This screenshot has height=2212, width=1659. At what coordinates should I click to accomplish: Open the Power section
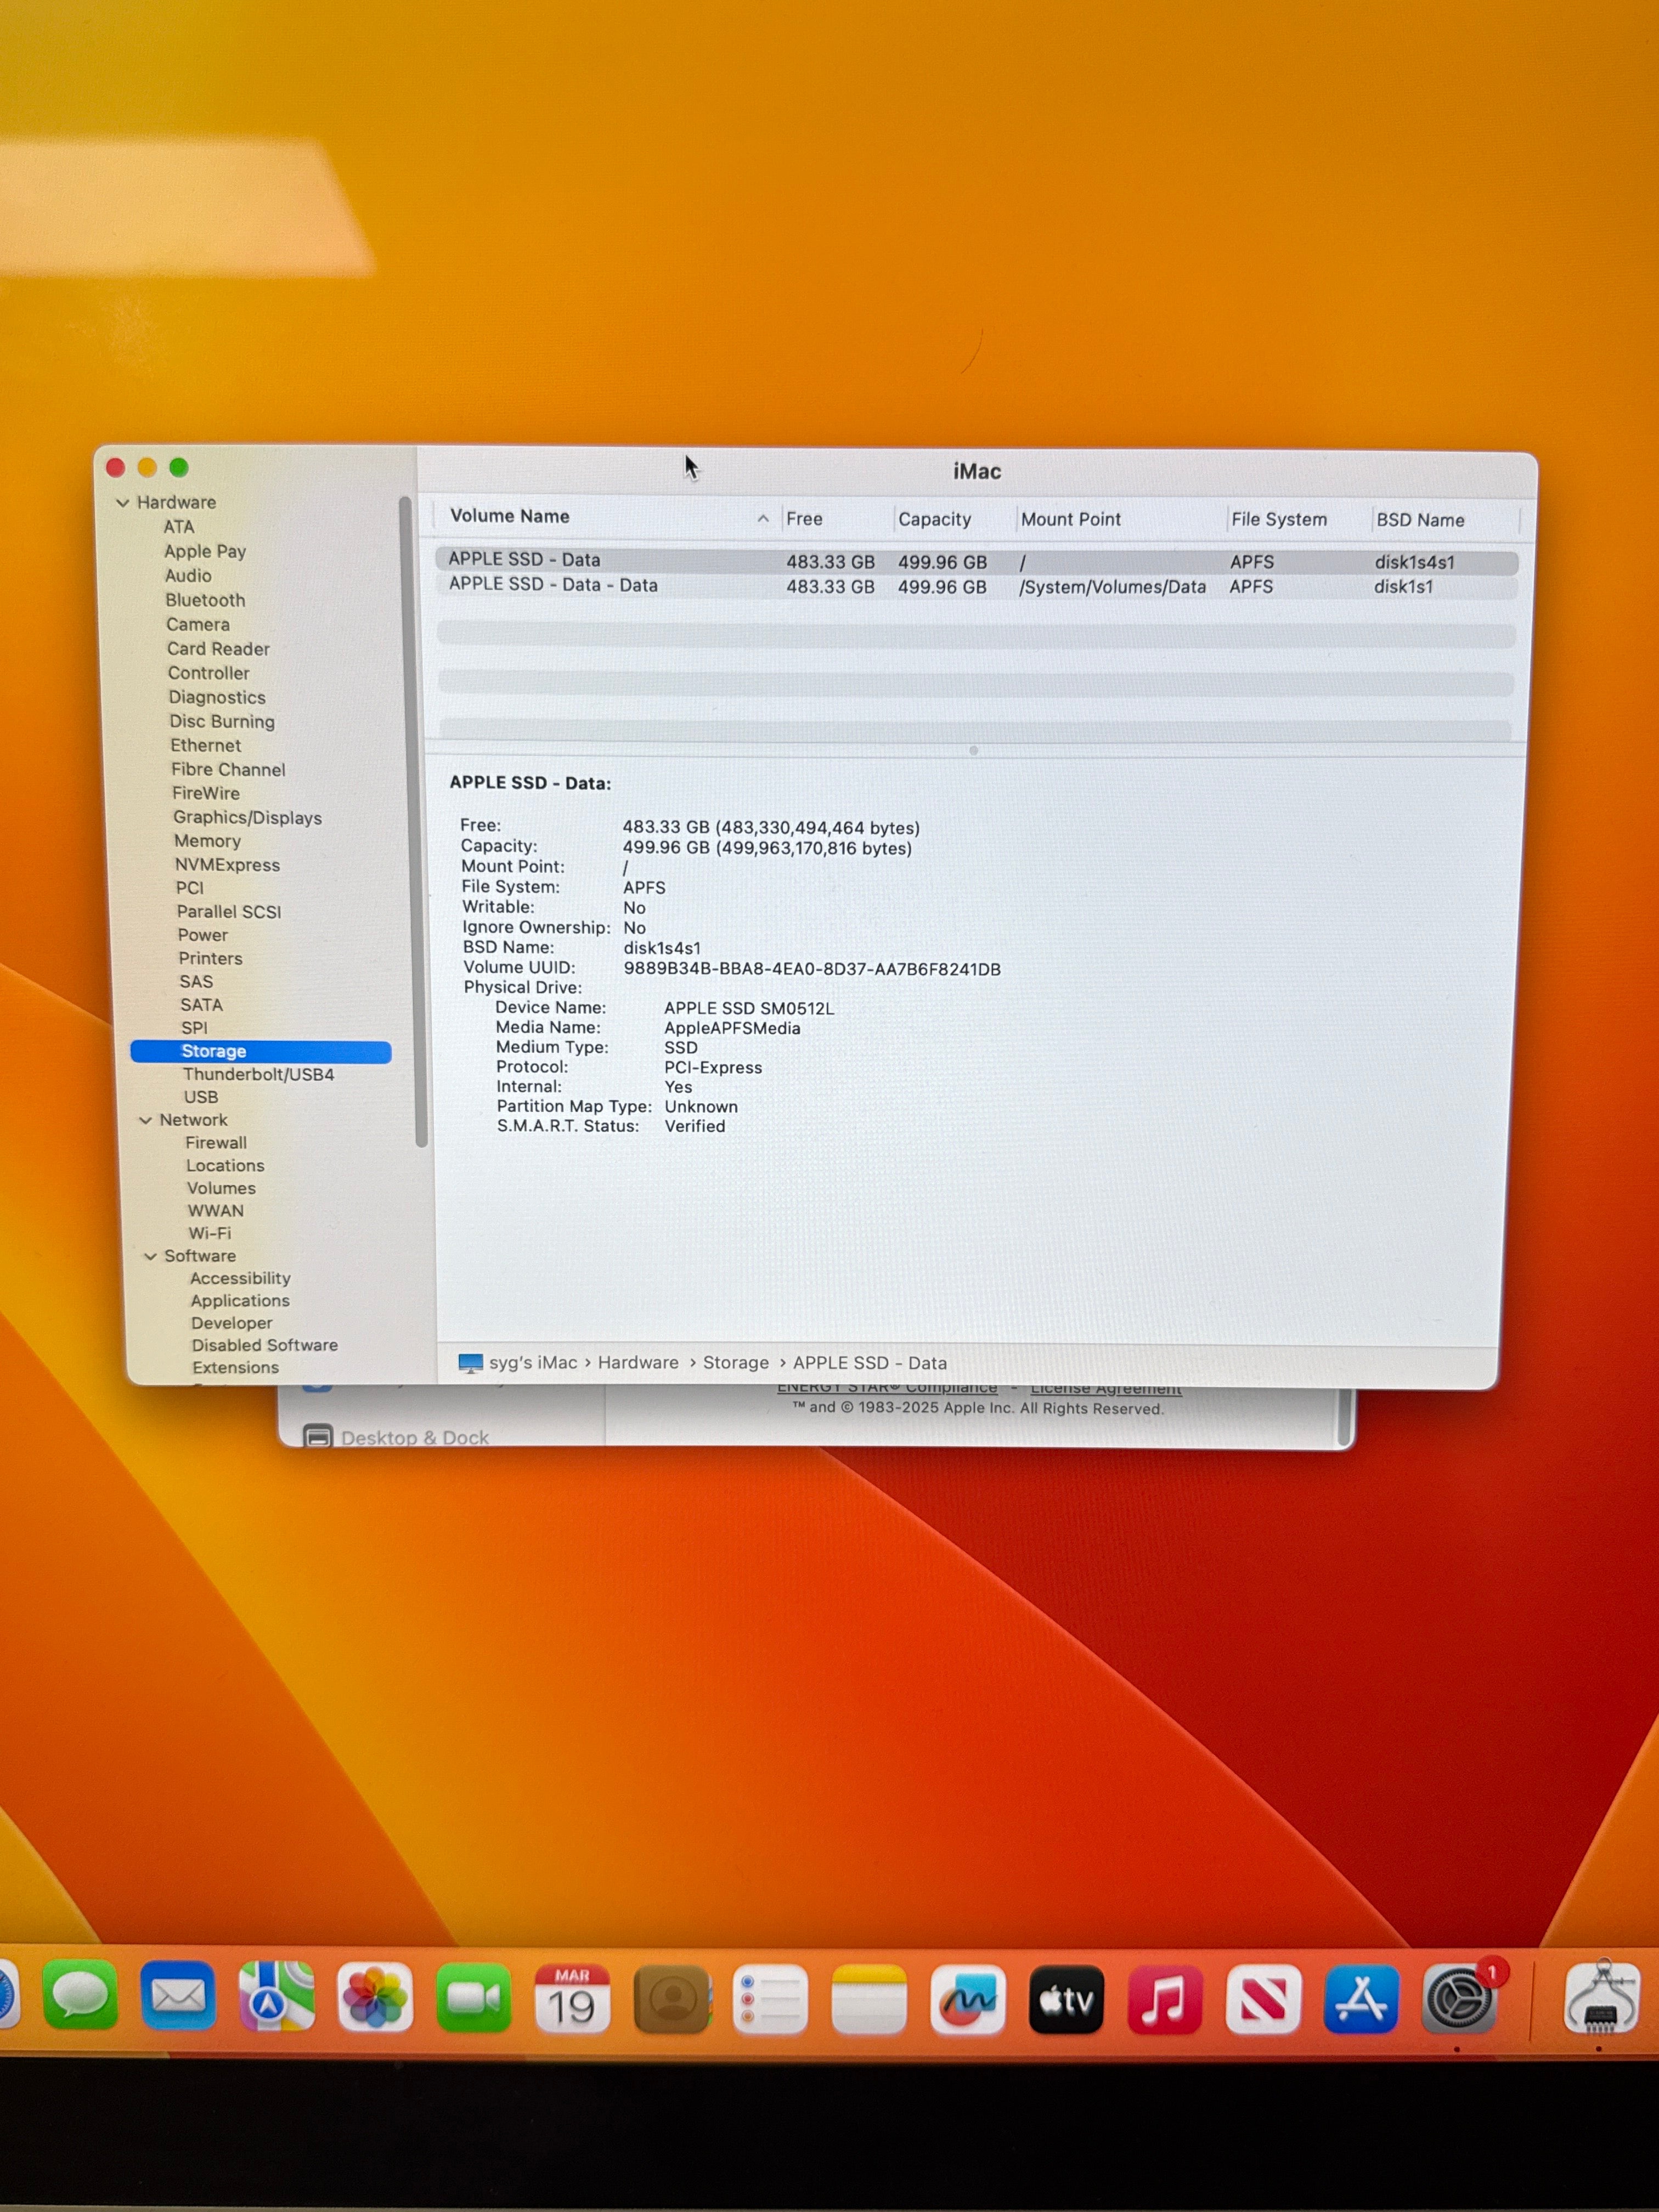click(203, 936)
